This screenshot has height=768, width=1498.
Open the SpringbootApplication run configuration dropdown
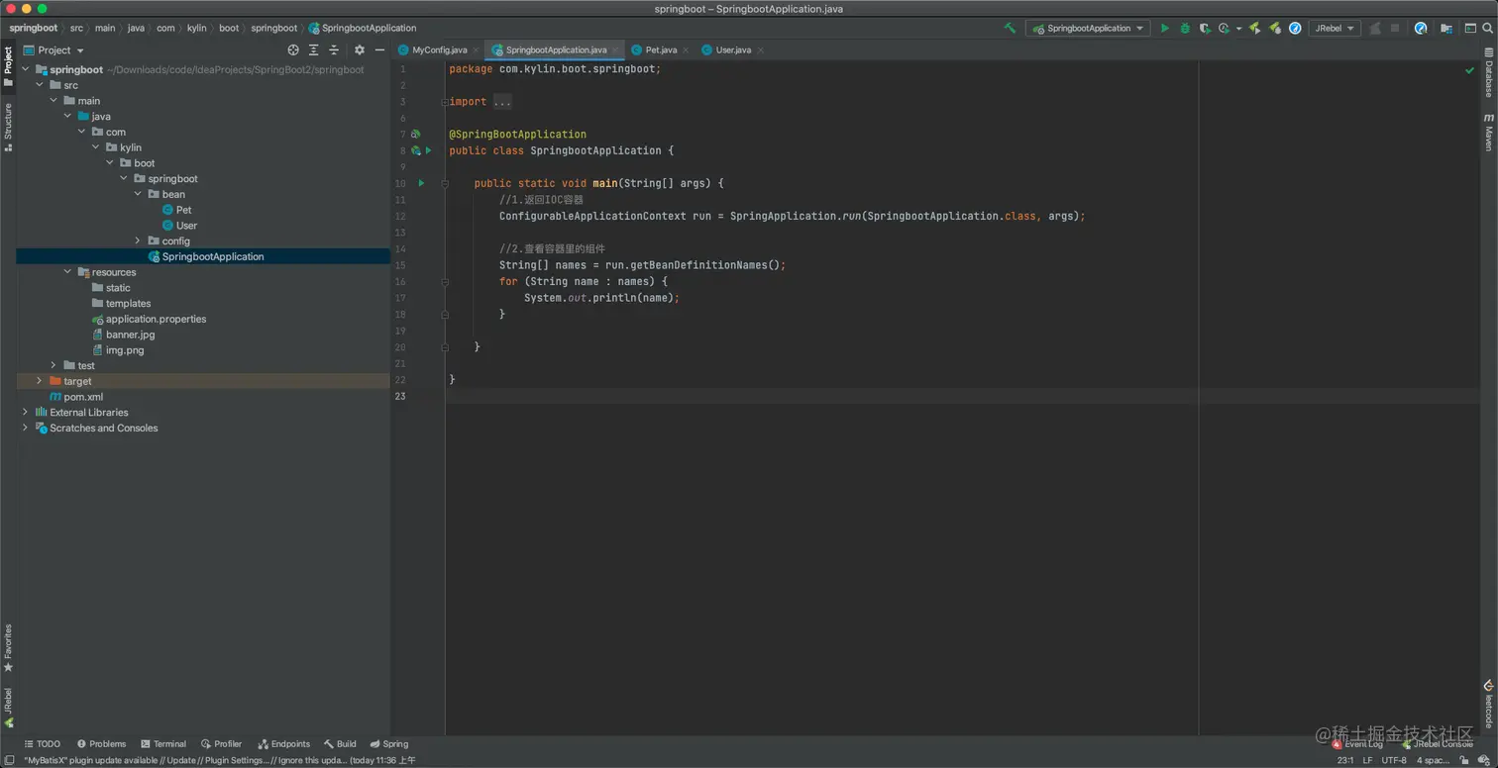click(1088, 29)
